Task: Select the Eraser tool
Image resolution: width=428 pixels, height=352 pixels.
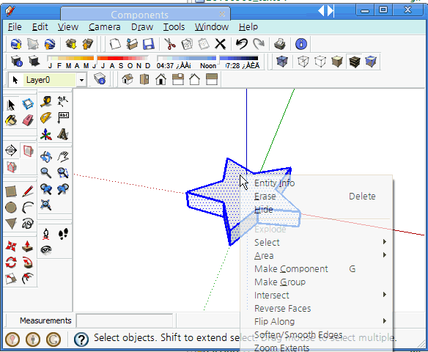Action: point(28,120)
